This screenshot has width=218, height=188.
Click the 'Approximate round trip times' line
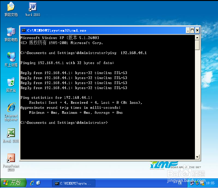coord(70,108)
